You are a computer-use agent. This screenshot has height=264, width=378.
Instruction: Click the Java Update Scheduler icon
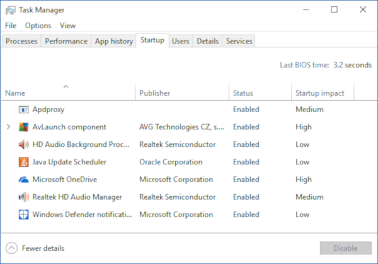(24, 162)
